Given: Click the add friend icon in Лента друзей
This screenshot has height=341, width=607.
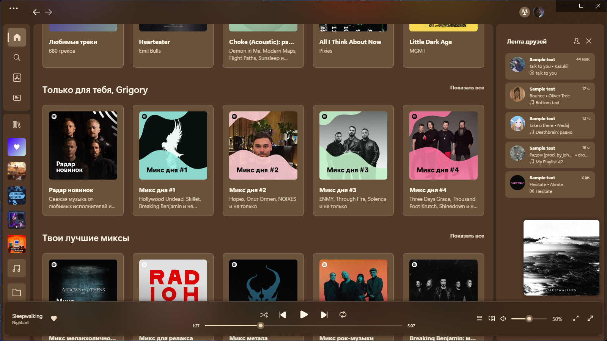Looking at the screenshot, I should (577, 41).
